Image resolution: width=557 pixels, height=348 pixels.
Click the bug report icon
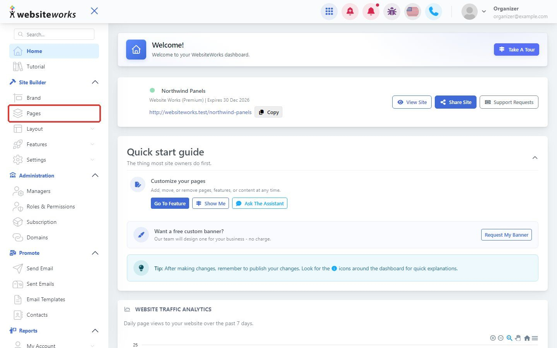tap(392, 12)
